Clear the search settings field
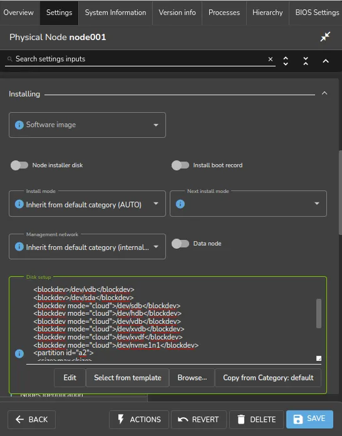The width and height of the screenshot is (342, 436). (270, 59)
